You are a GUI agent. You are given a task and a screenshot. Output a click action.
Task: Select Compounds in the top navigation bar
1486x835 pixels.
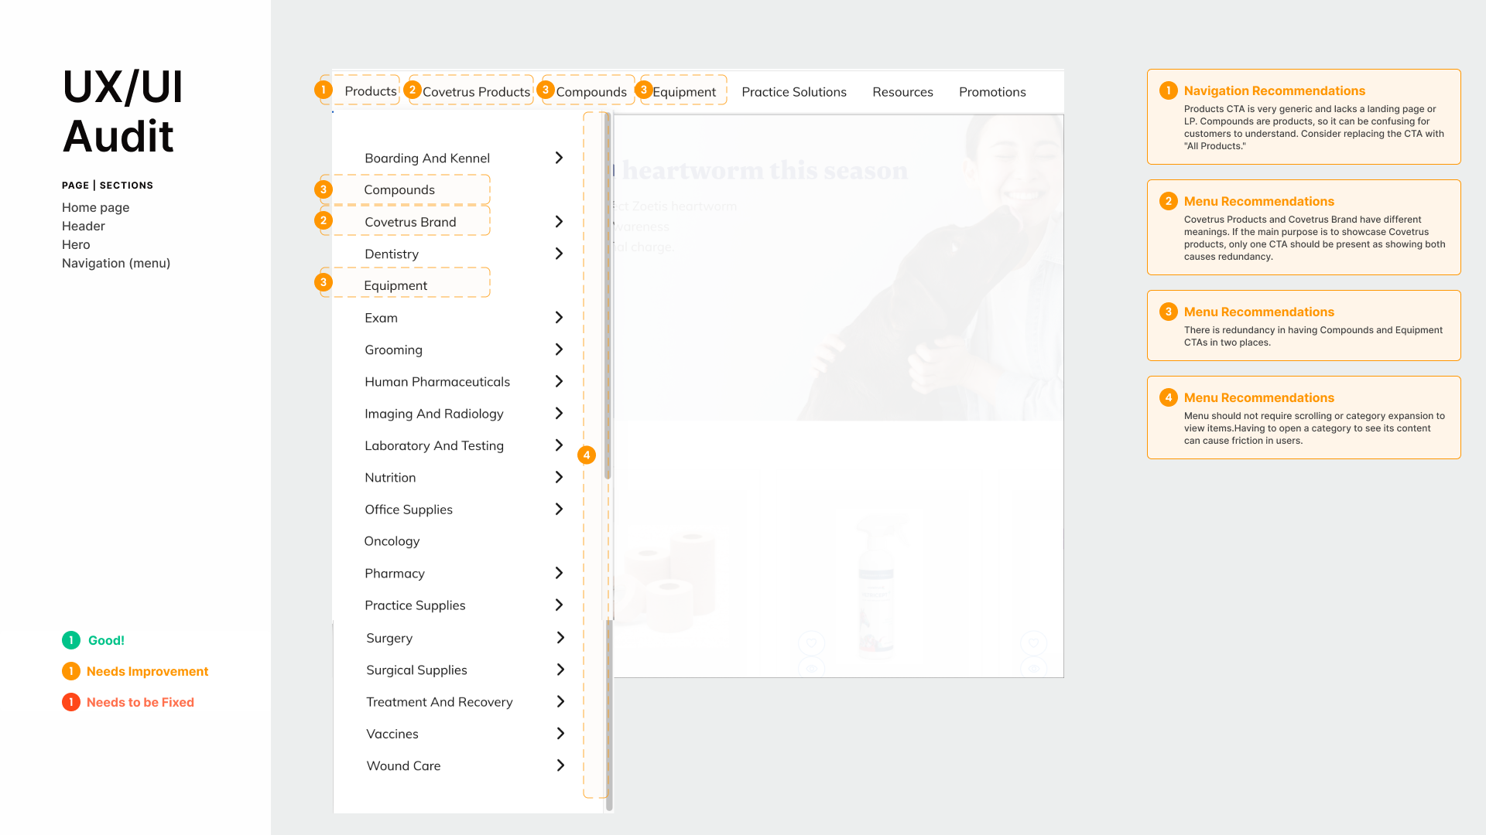tap(591, 92)
